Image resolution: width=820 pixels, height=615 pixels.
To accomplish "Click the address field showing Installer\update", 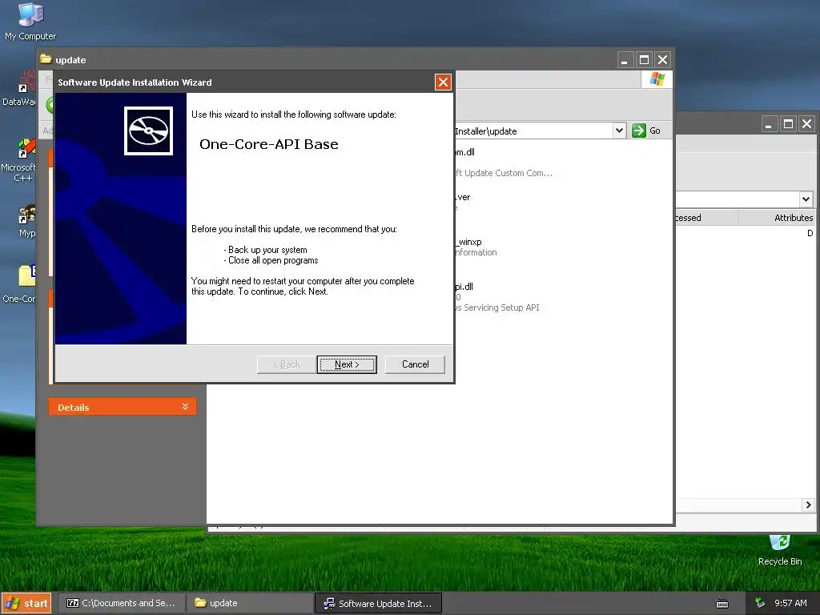I will 533,131.
